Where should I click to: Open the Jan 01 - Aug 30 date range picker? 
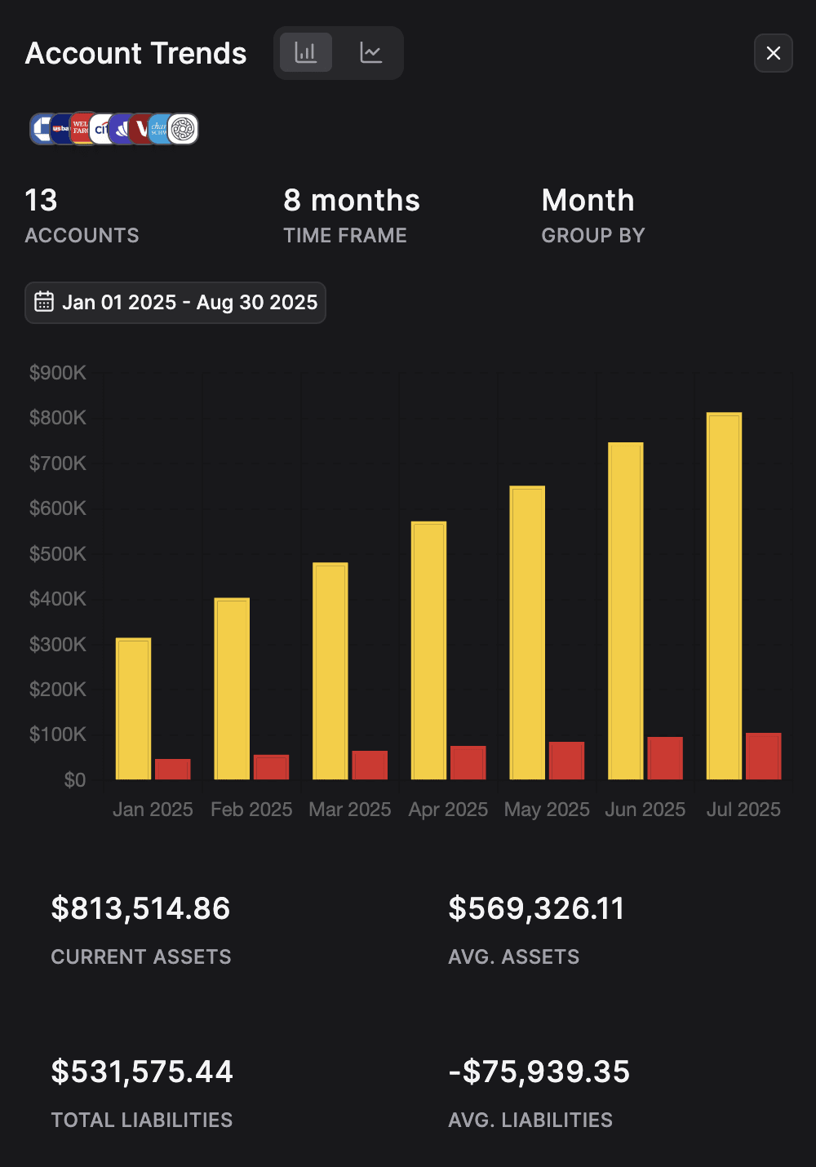pos(175,302)
